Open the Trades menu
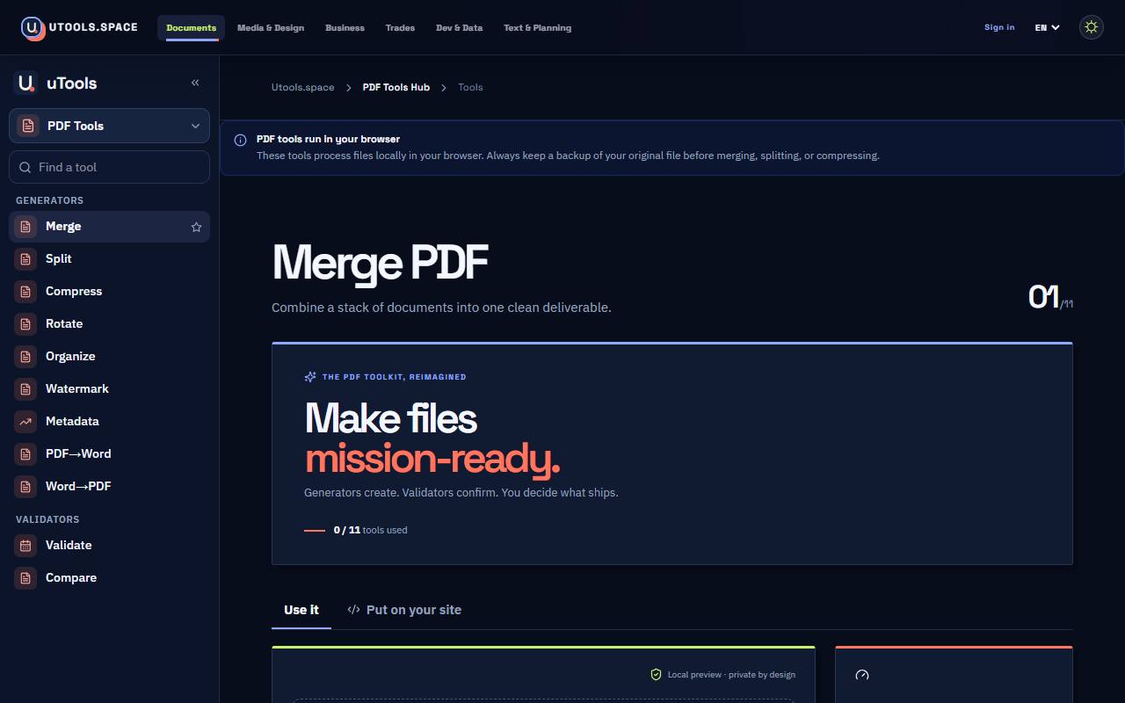The image size is (1125, 703). tap(400, 27)
